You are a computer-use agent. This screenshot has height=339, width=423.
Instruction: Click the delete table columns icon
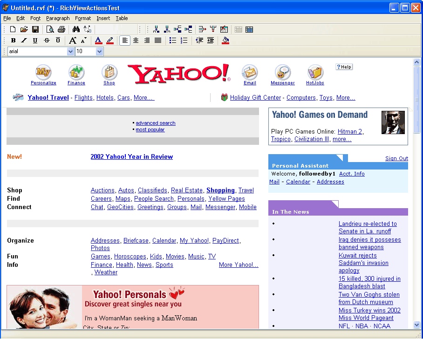point(213,29)
